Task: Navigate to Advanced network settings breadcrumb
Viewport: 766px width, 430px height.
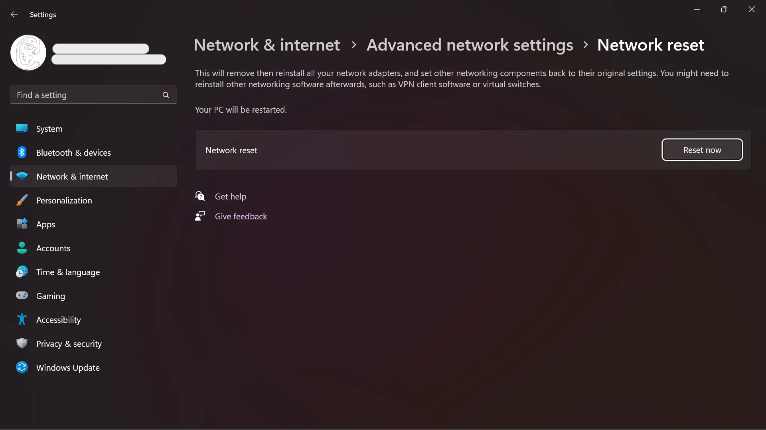Action: pyautogui.click(x=470, y=45)
